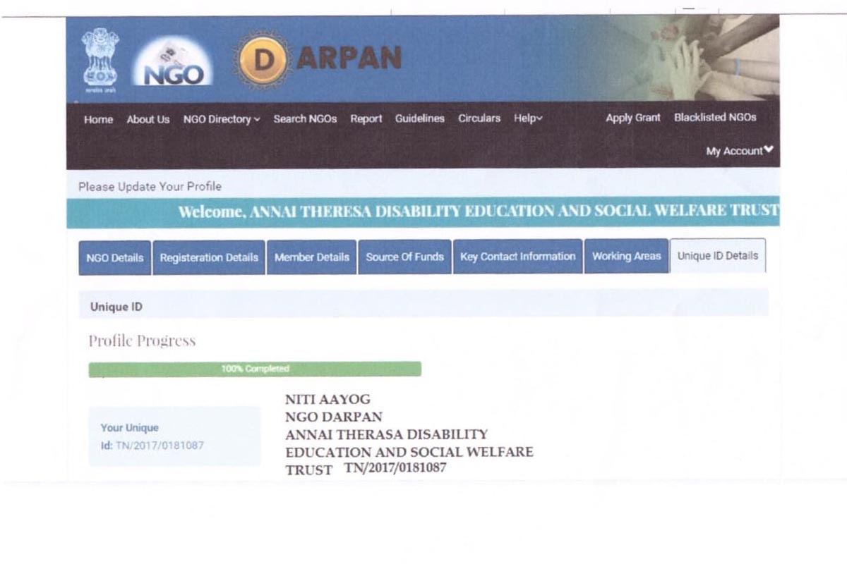Switch to the Working Areas tab
Viewport: 847px width, 564px height.
pyautogui.click(x=626, y=256)
